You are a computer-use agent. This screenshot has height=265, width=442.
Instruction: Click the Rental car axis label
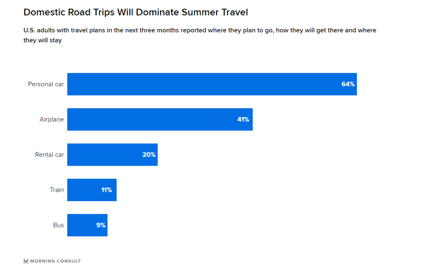click(x=49, y=155)
